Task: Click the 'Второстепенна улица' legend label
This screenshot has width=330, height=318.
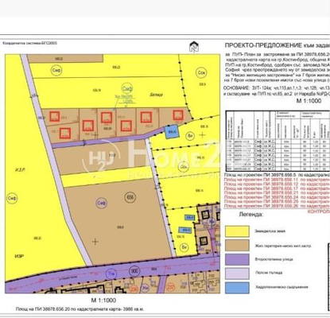Action: [274, 259]
